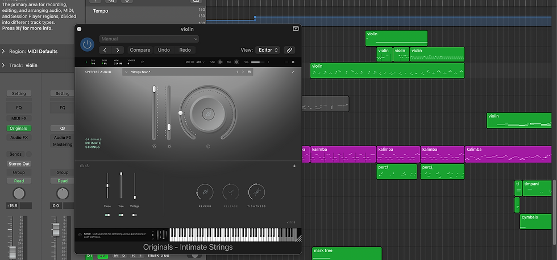Click the Vintage mic level slider
557x260 pixels.
click(135, 185)
